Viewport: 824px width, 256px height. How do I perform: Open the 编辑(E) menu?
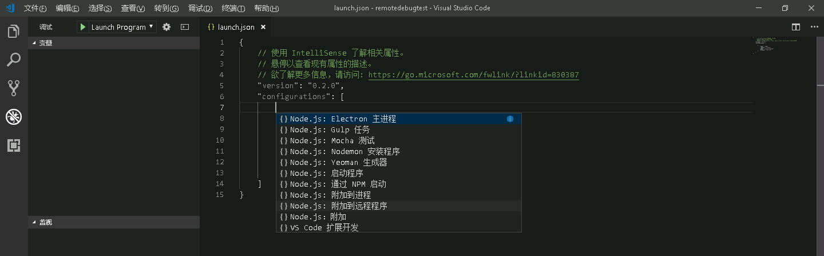click(x=68, y=8)
